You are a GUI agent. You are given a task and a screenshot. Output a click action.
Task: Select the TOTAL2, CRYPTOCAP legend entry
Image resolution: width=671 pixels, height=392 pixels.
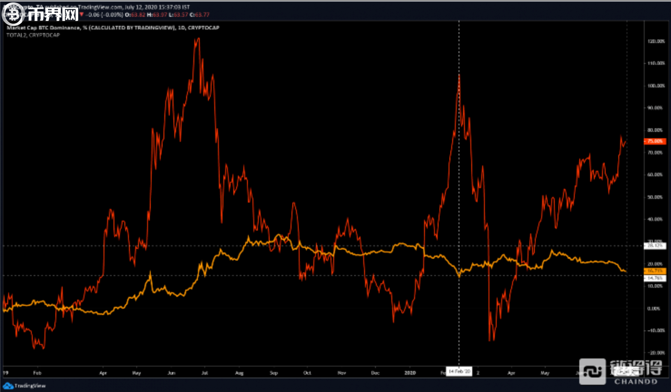(x=33, y=35)
